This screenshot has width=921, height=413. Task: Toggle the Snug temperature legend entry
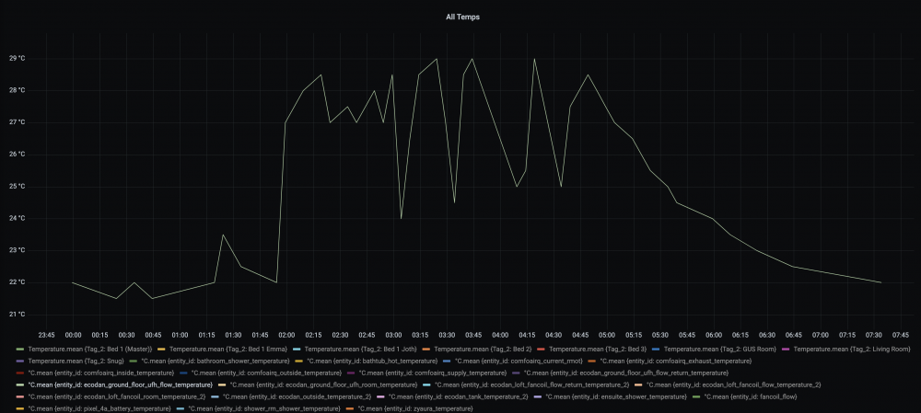click(75, 361)
